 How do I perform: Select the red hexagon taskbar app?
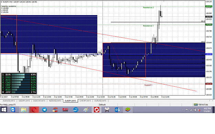pyautogui.click(x=97, y=110)
